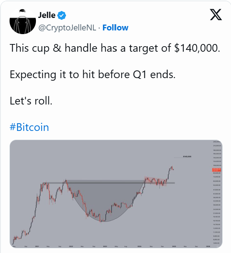Click the tweet's first sentence about $140,000
Image resolution: width=231 pixels, height=253 pixels.
(115, 48)
